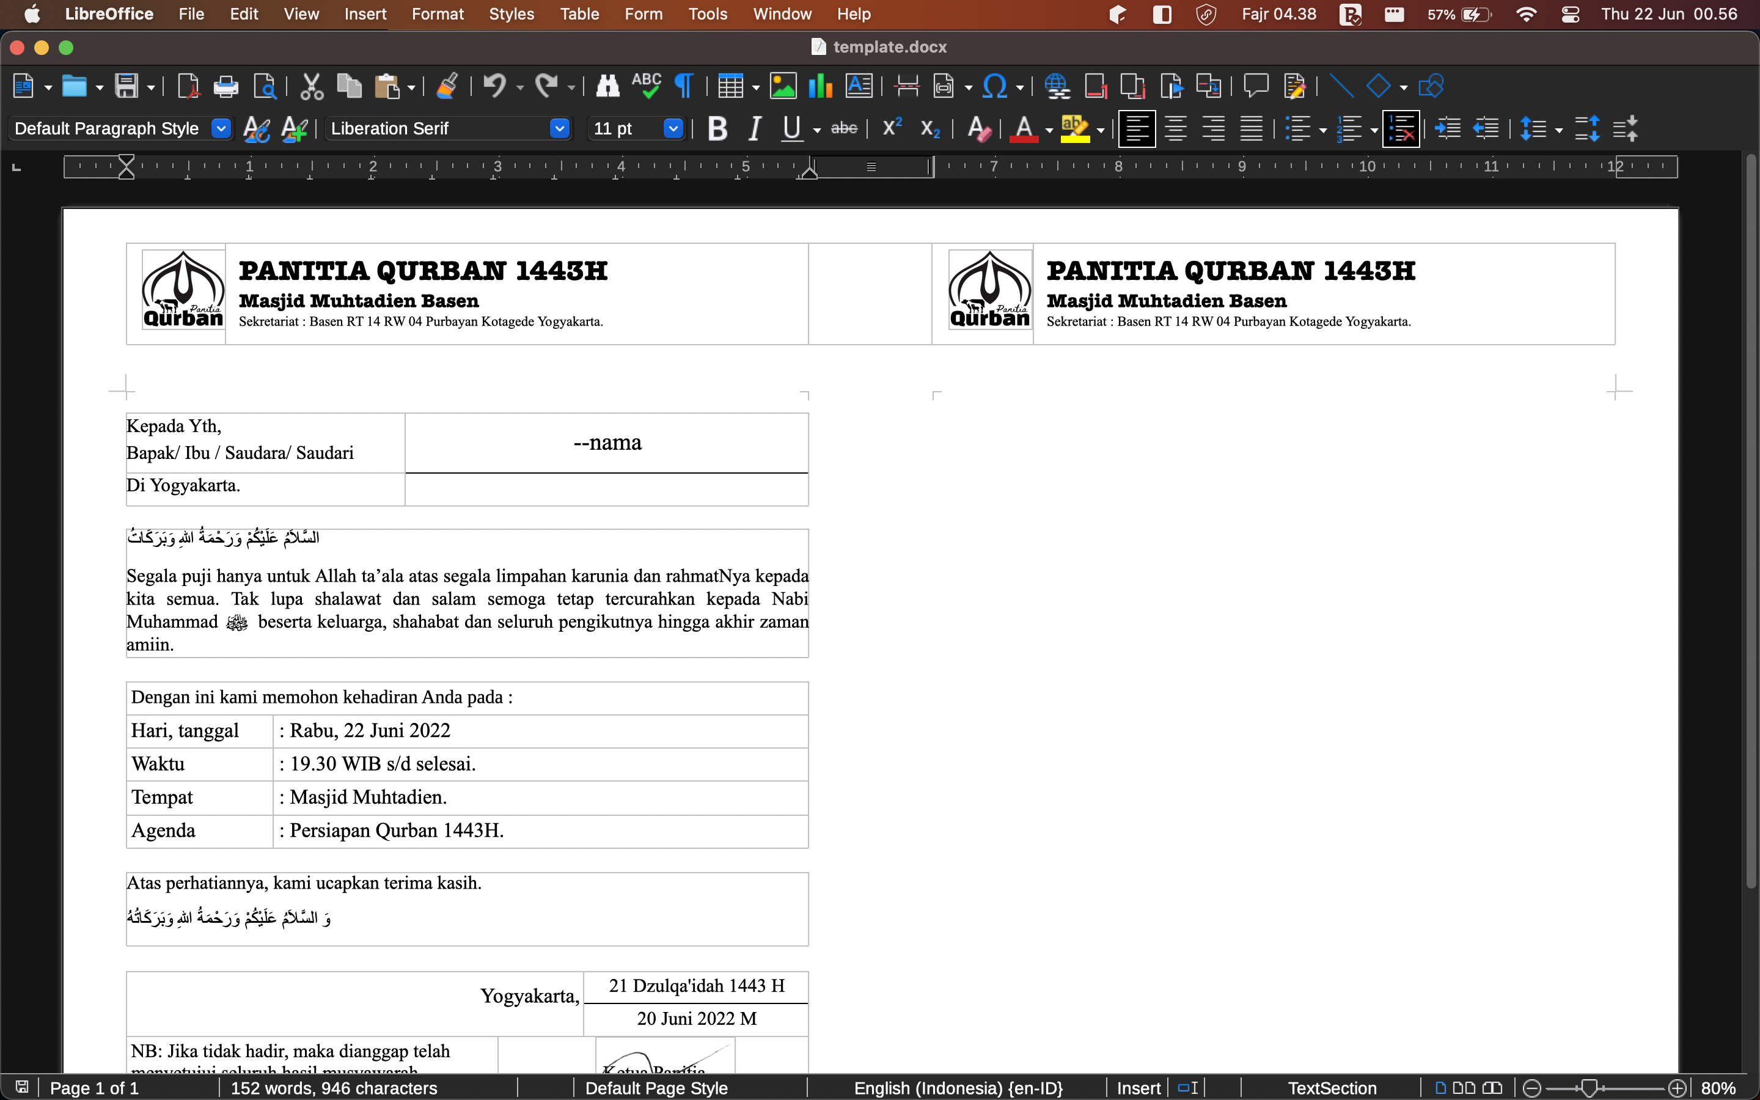The height and width of the screenshot is (1100, 1760).
Task: Click the Insert Special Character omega icon
Action: (x=994, y=87)
